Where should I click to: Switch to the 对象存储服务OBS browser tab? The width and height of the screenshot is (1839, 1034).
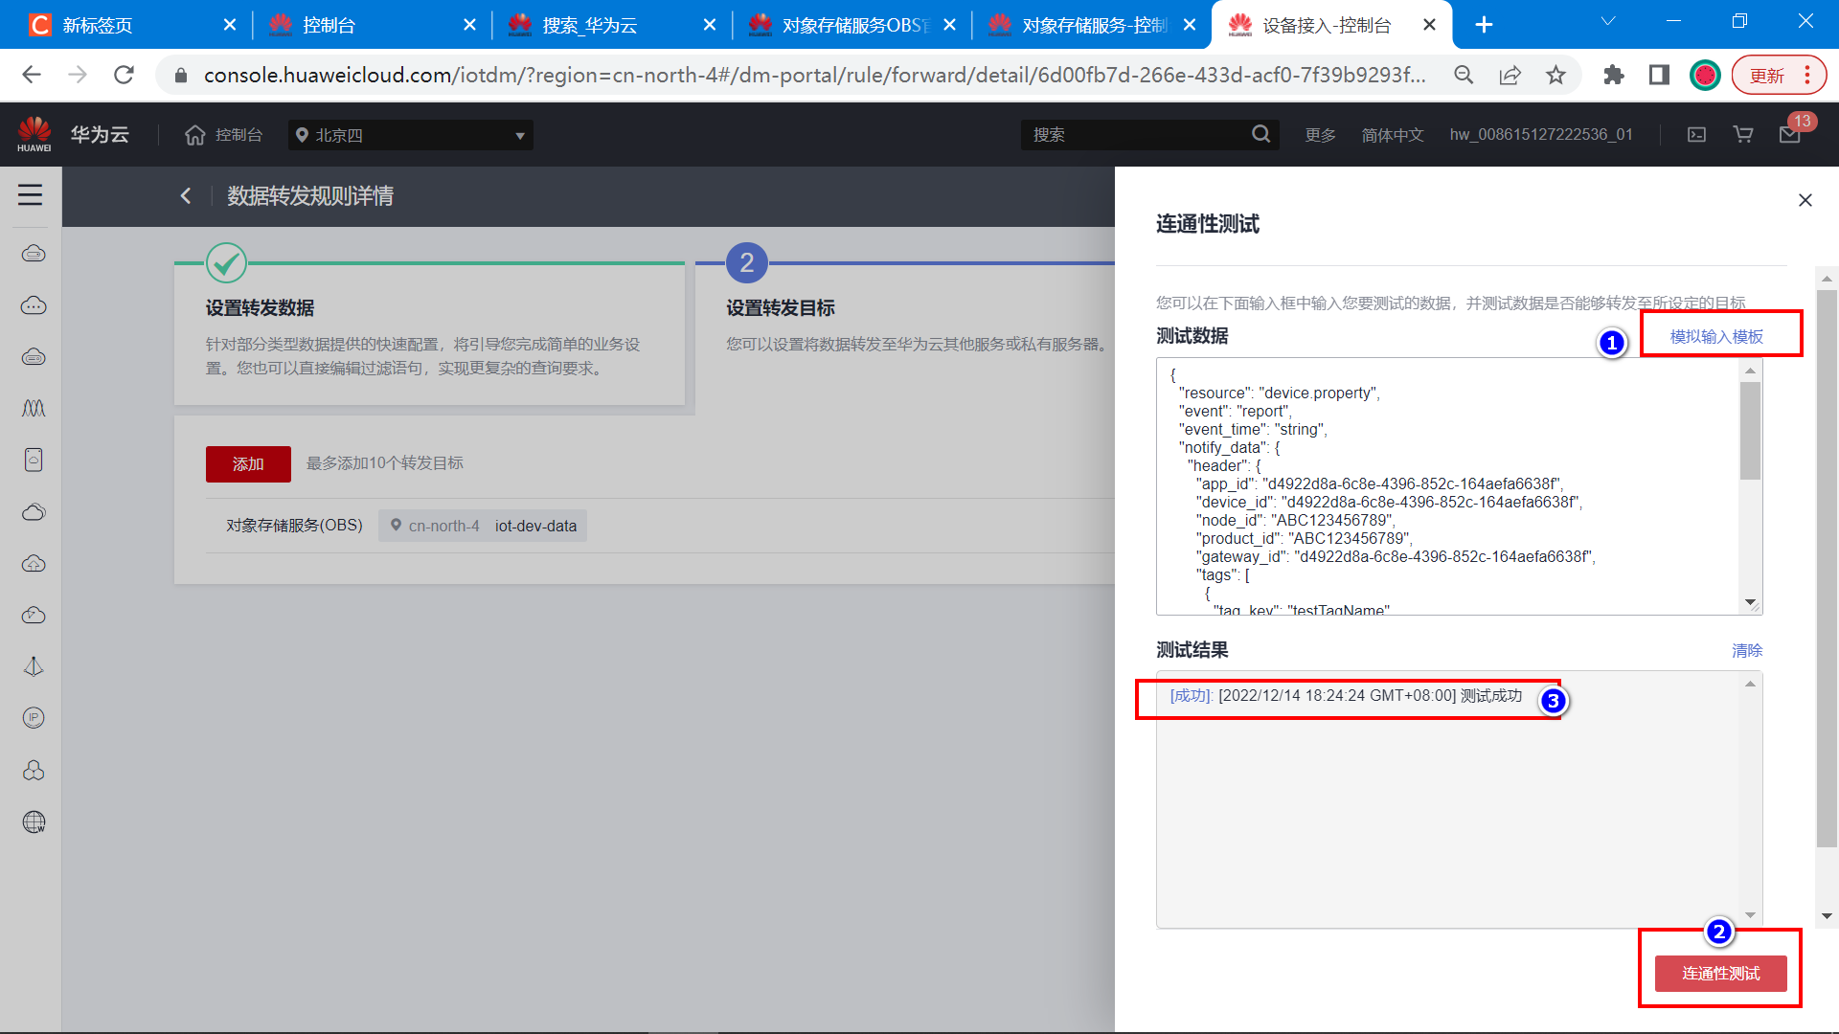tap(852, 25)
